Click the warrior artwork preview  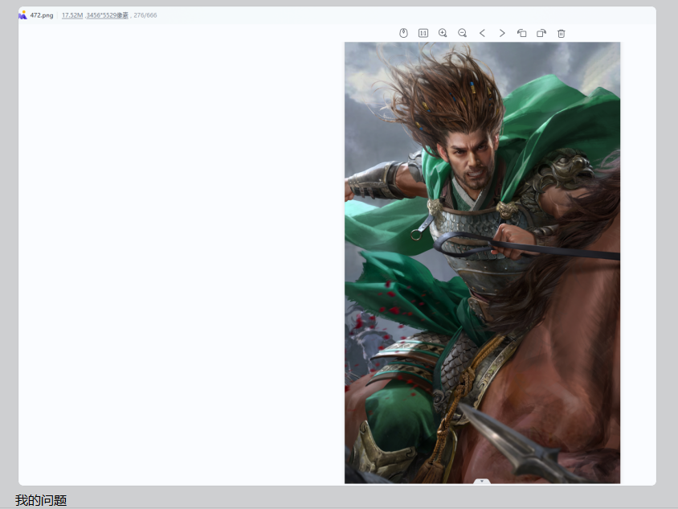tap(482, 262)
